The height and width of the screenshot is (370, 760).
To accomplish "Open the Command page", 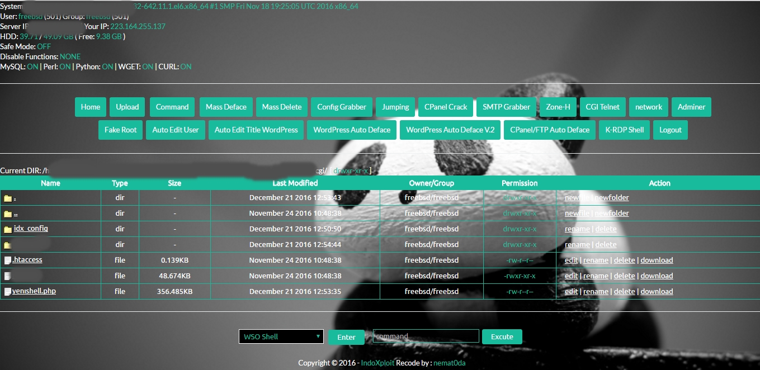I will click(x=172, y=107).
